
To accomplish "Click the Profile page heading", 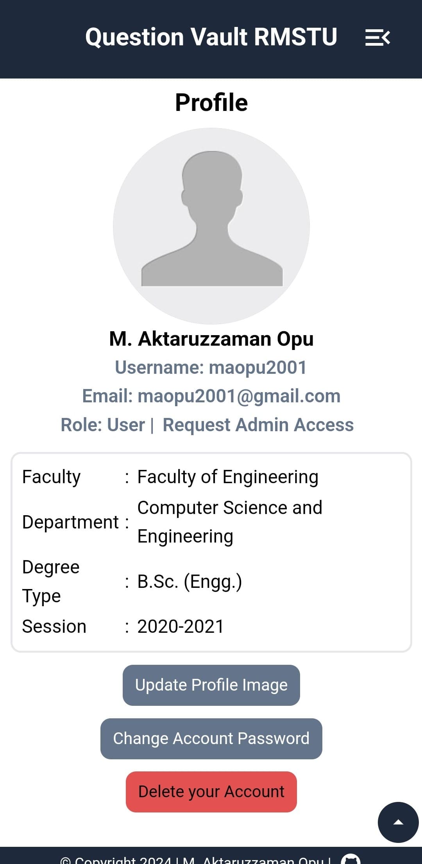I will click(x=211, y=102).
